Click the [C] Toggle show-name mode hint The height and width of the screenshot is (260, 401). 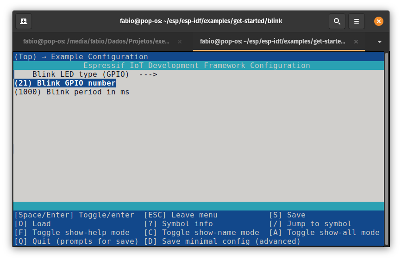tap(201, 232)
